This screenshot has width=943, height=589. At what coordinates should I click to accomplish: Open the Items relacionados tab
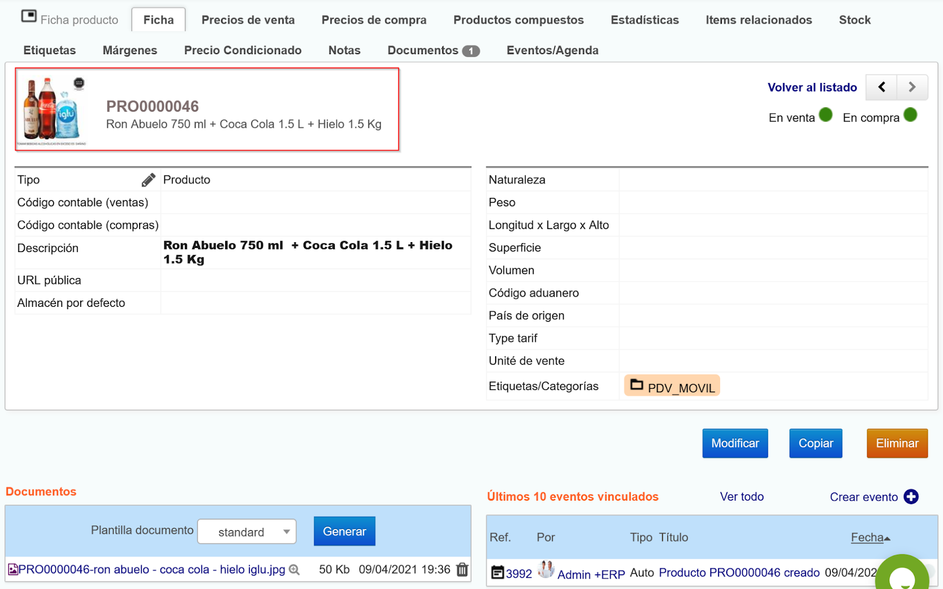click(x=759, y=20)
